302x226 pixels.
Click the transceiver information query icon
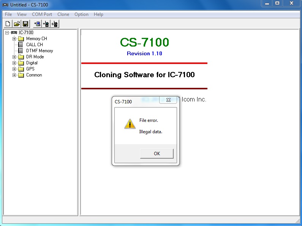55,24
